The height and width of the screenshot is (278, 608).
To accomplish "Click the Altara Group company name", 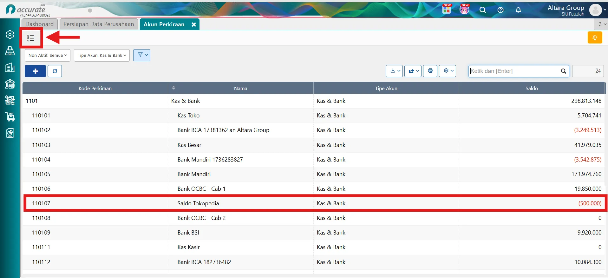I will (x=566, y=8).
